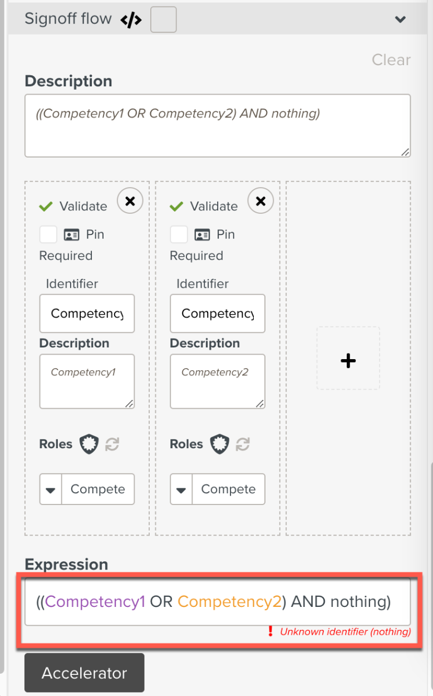The width and height of the screenshot is (433, 696).
Task: Enable Pin Required for Competency2
Action: [x=179, y=235]
